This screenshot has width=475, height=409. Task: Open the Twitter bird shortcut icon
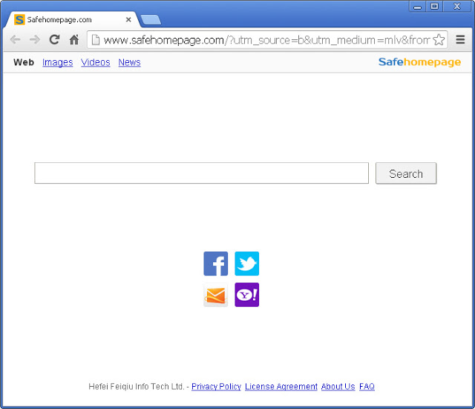click(x=247, y=264)
